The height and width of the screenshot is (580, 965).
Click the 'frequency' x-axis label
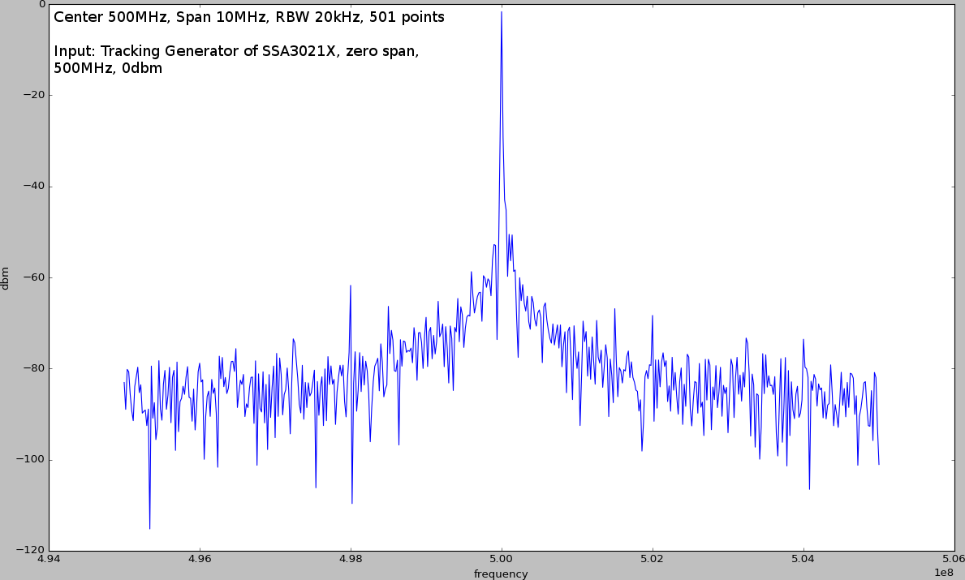tap(501, 574)
